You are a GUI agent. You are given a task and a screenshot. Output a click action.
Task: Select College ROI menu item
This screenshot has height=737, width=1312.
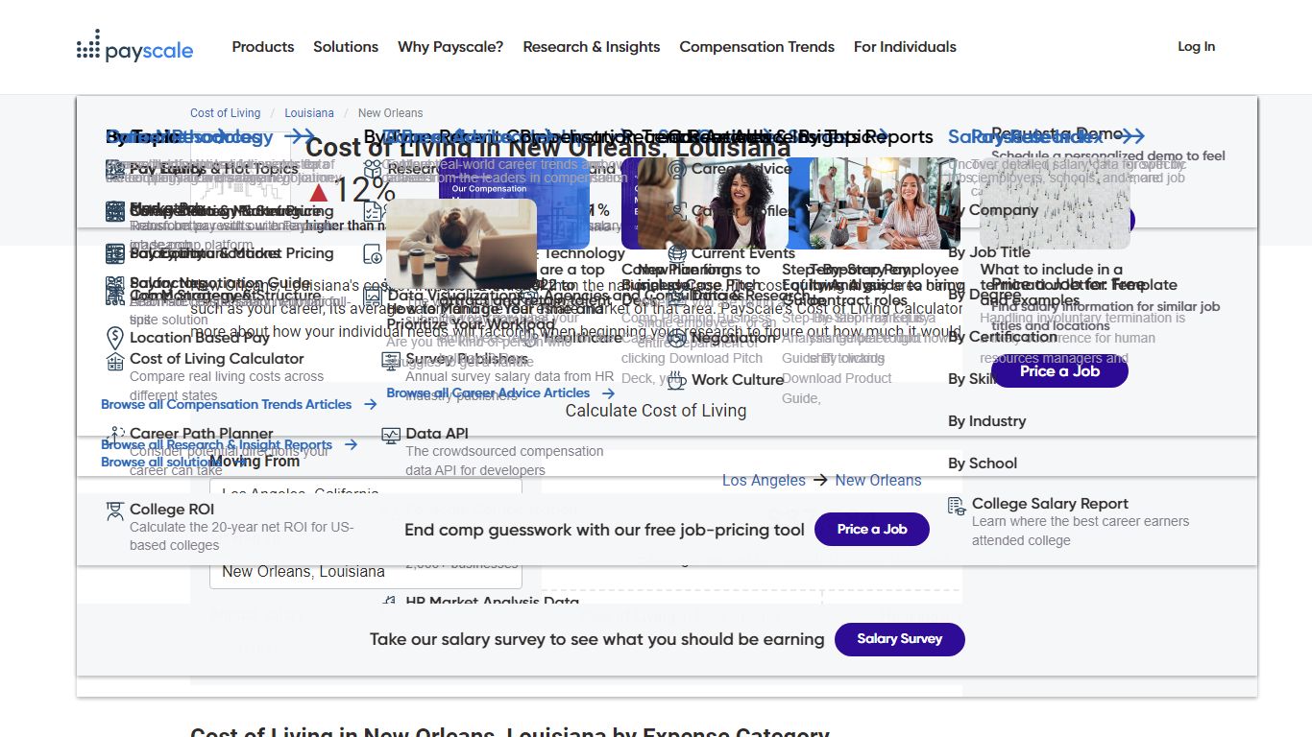[x=172, y=510]
